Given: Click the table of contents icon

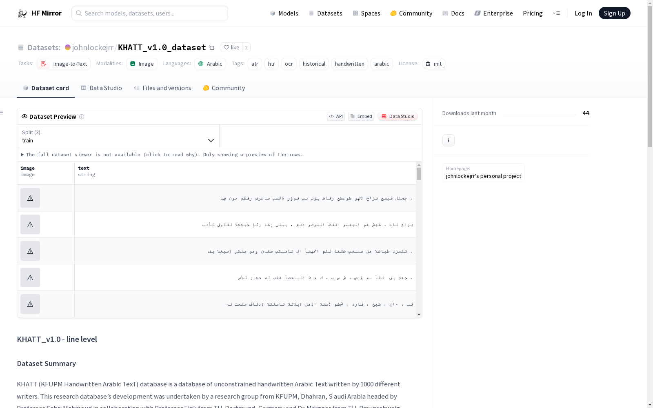Looking at the screenshot, I should coord(2,113).
